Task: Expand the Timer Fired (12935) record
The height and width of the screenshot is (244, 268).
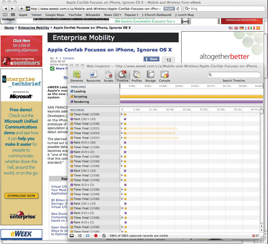Action: (122, 138)
